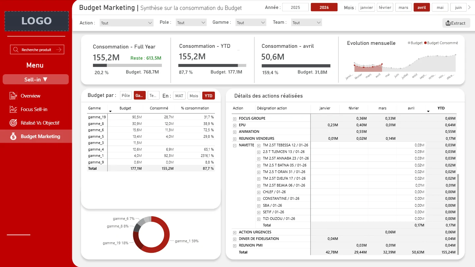
Task: Open the Recherche produit search label
Action: [36, 50]
